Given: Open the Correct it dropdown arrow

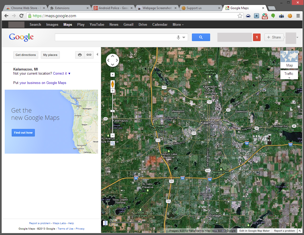Looking at the screenshot, I should tap(69, 74).
